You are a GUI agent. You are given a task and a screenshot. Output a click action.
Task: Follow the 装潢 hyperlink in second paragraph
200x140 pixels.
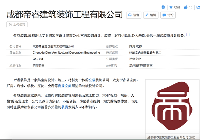(x=64, y=107)
